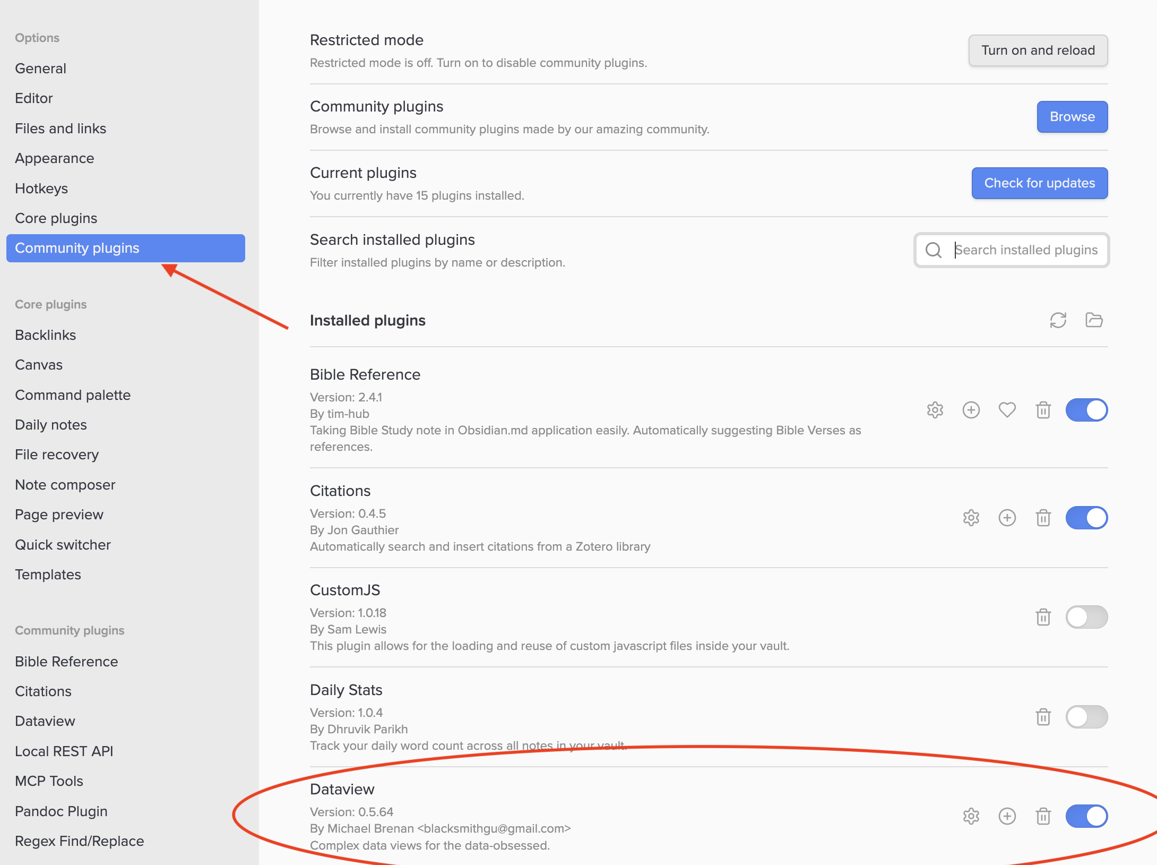The height and width of the screenshot is (865, 1157).
Task: Select highlighted Community plugins tab
Action: click(125, 248)
